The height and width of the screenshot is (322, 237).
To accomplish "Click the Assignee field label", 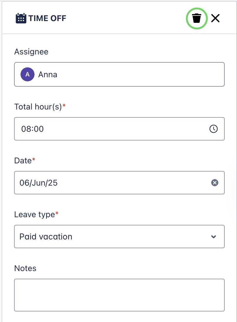I will 31,52.
